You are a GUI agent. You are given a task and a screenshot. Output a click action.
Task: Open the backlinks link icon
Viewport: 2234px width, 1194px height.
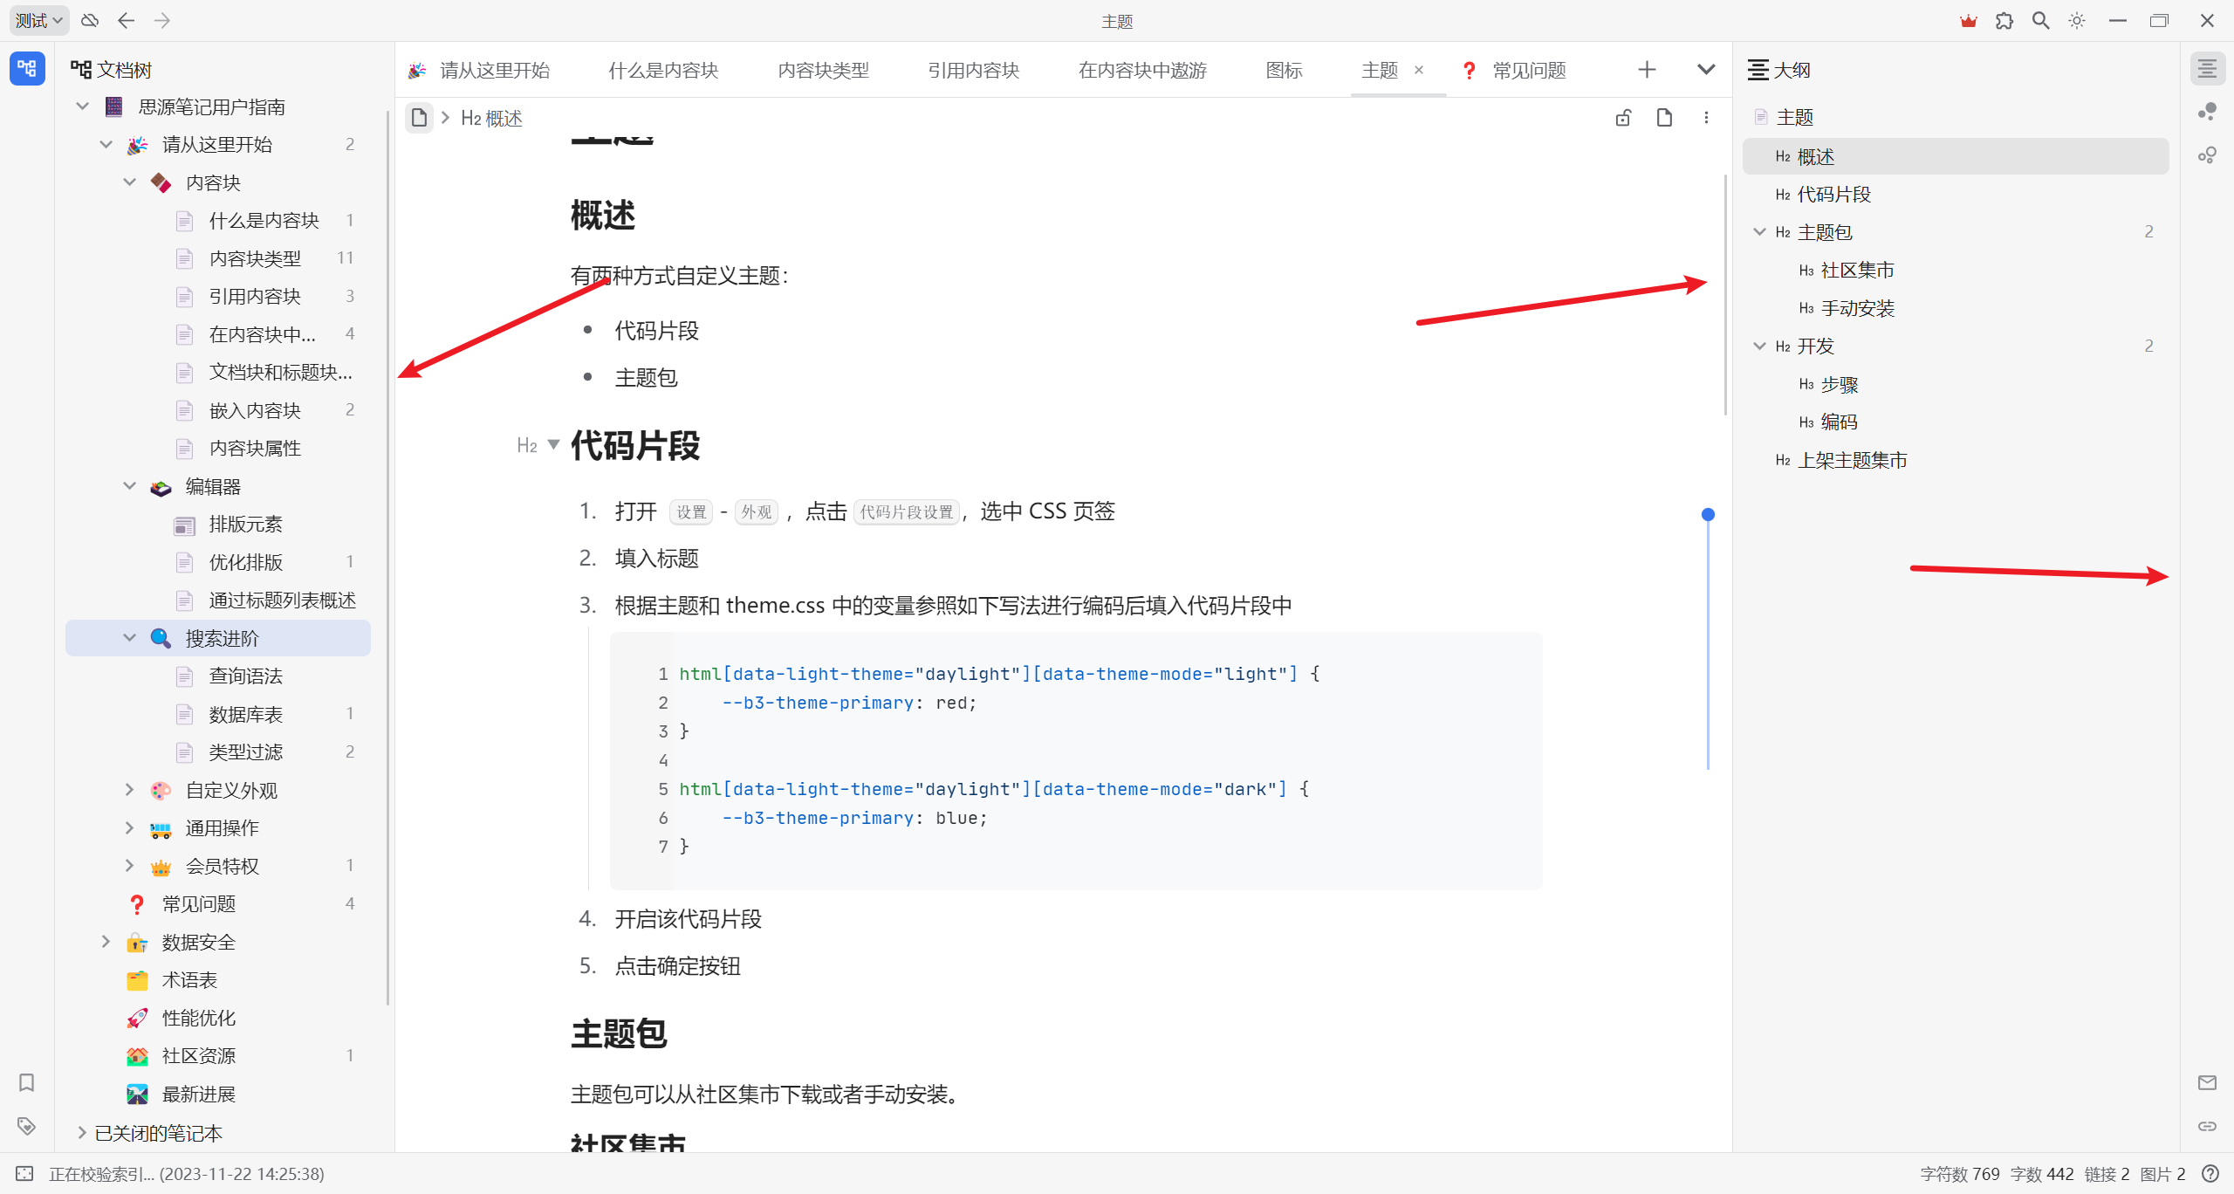pyautogui.click(x=2207, y=1126)
